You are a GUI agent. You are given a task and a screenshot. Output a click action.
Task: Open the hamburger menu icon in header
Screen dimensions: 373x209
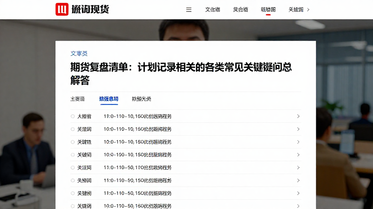pos(189,10)
